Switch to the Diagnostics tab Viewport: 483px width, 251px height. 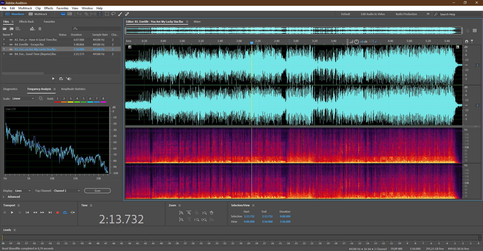pos(10,89)
